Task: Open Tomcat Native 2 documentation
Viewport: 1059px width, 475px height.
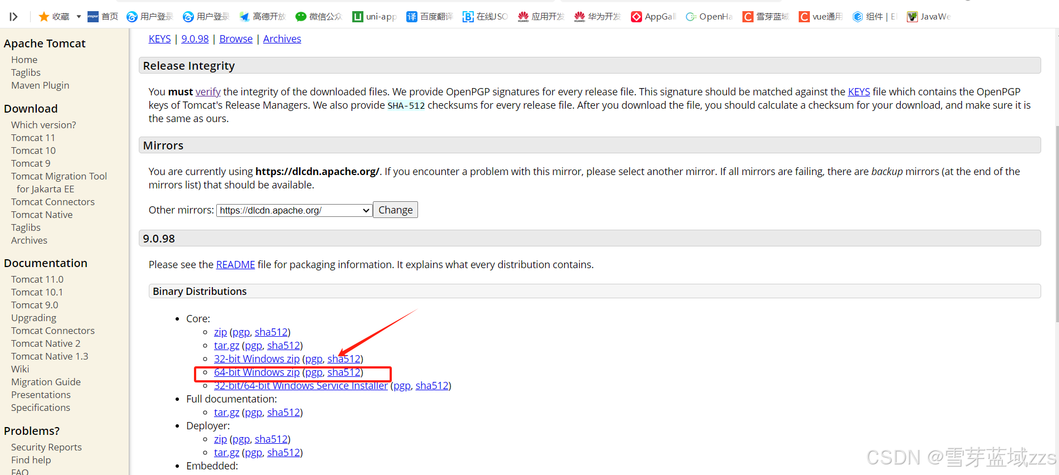Action: click(46, 343)
